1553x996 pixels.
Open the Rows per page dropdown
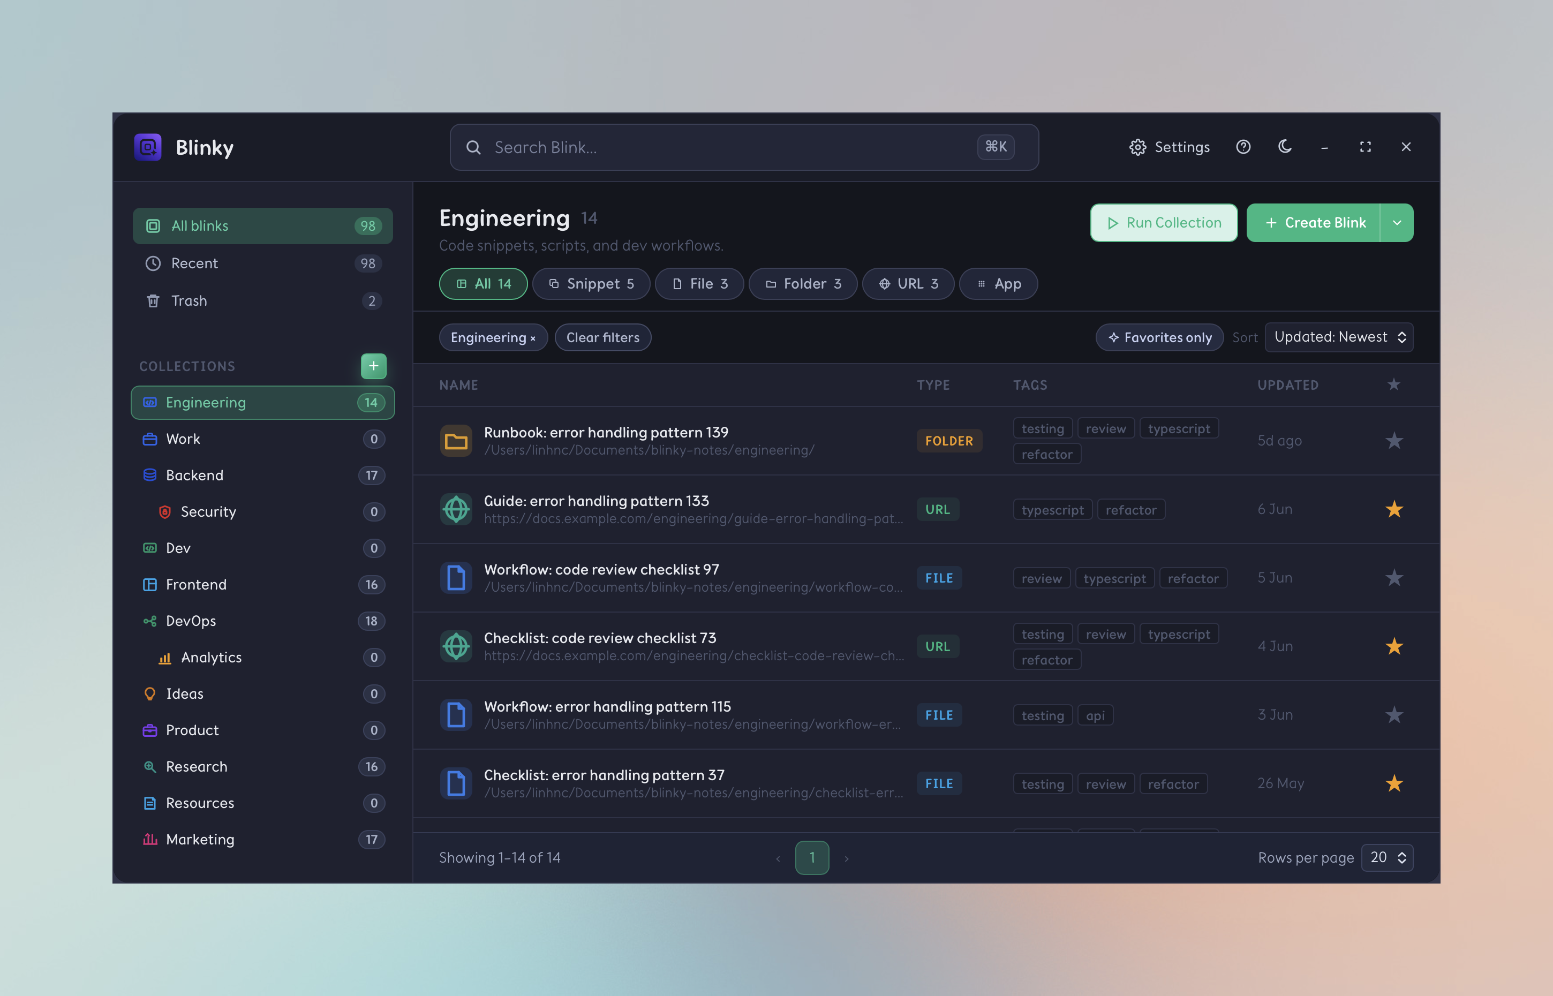(1387, 858)
